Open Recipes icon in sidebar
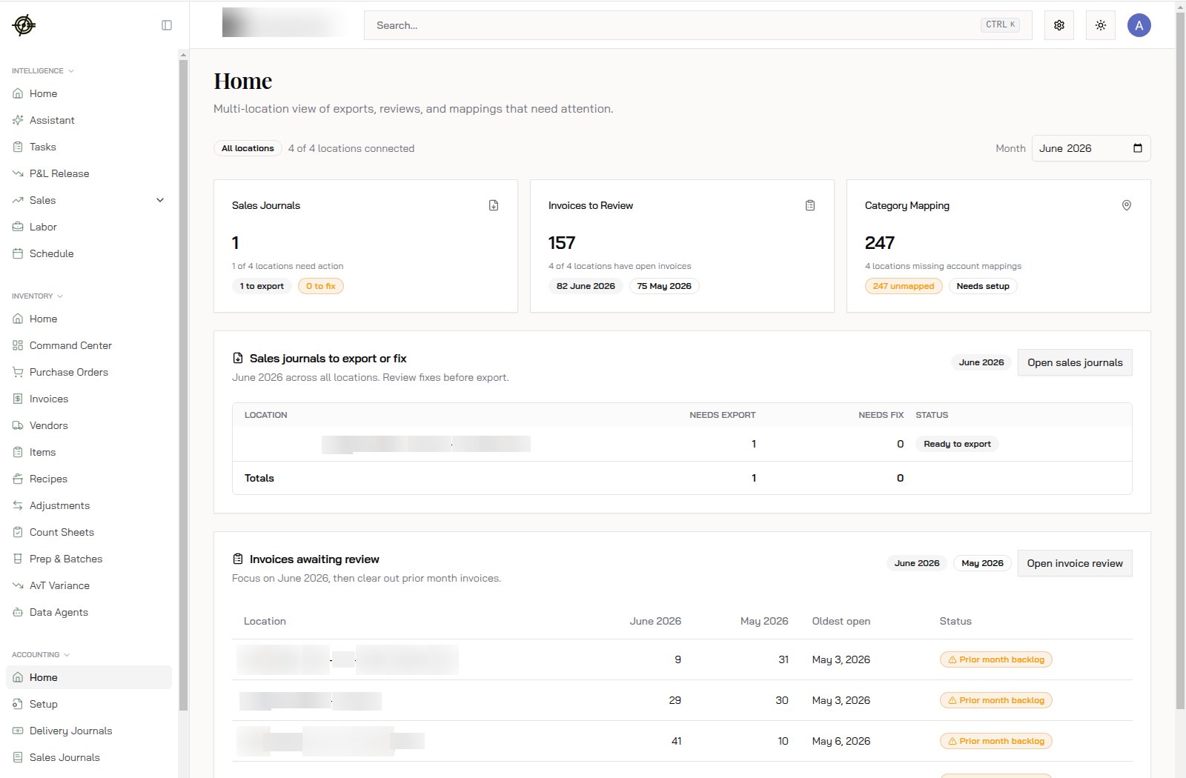Screen dimensions: 1186x778 click(18, 479)
